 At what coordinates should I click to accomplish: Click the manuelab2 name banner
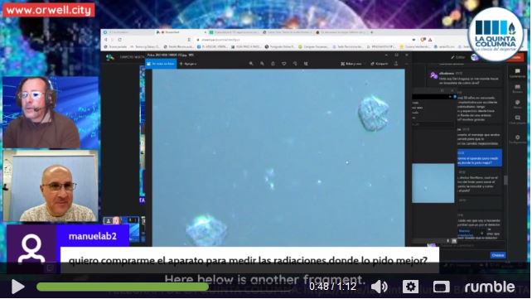tap(93, 236)
